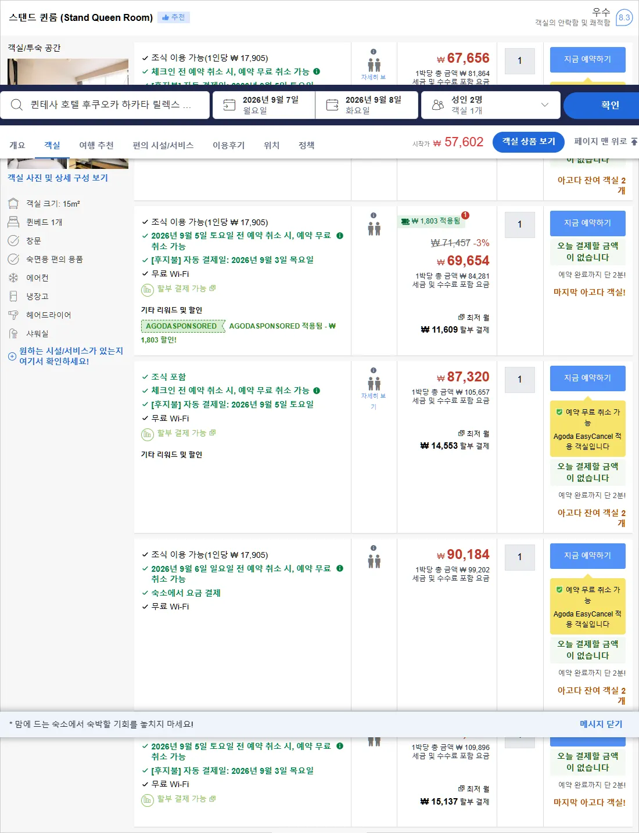Screen dimensions: 639x833
Task: Click the 에어컨 snowflake icon
Action: point(13,278)
